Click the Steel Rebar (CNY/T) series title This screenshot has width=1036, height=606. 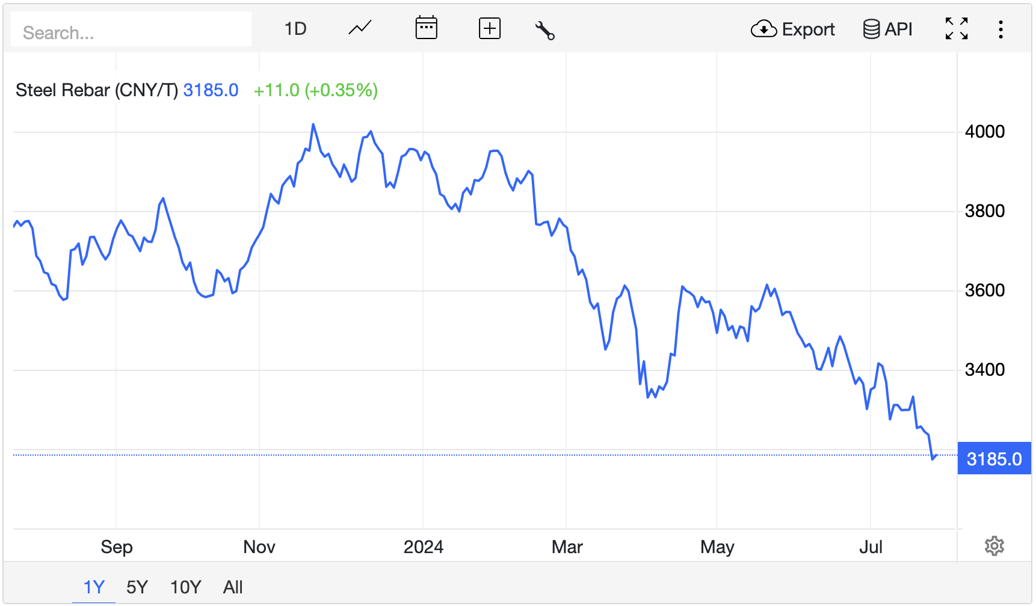(97, 90)
